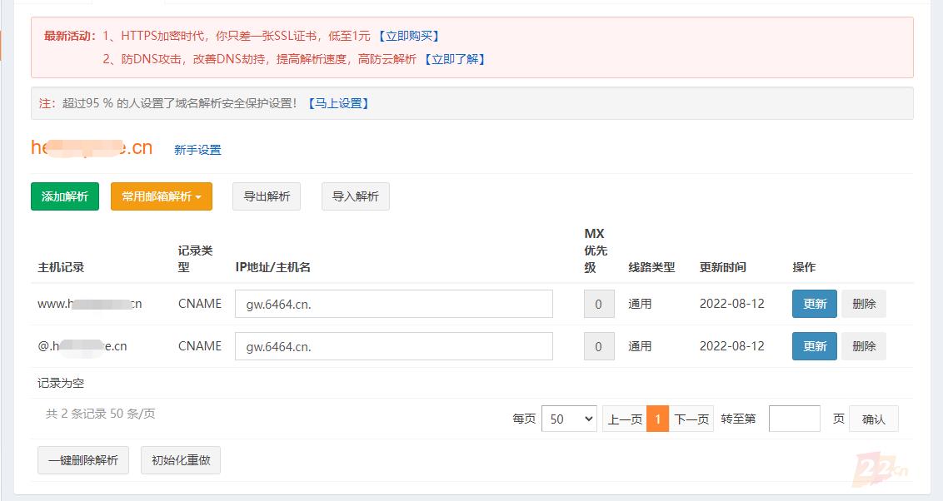Go to 上一页 previous page
This screenshot has width=943, height=501.
point(625,419)
